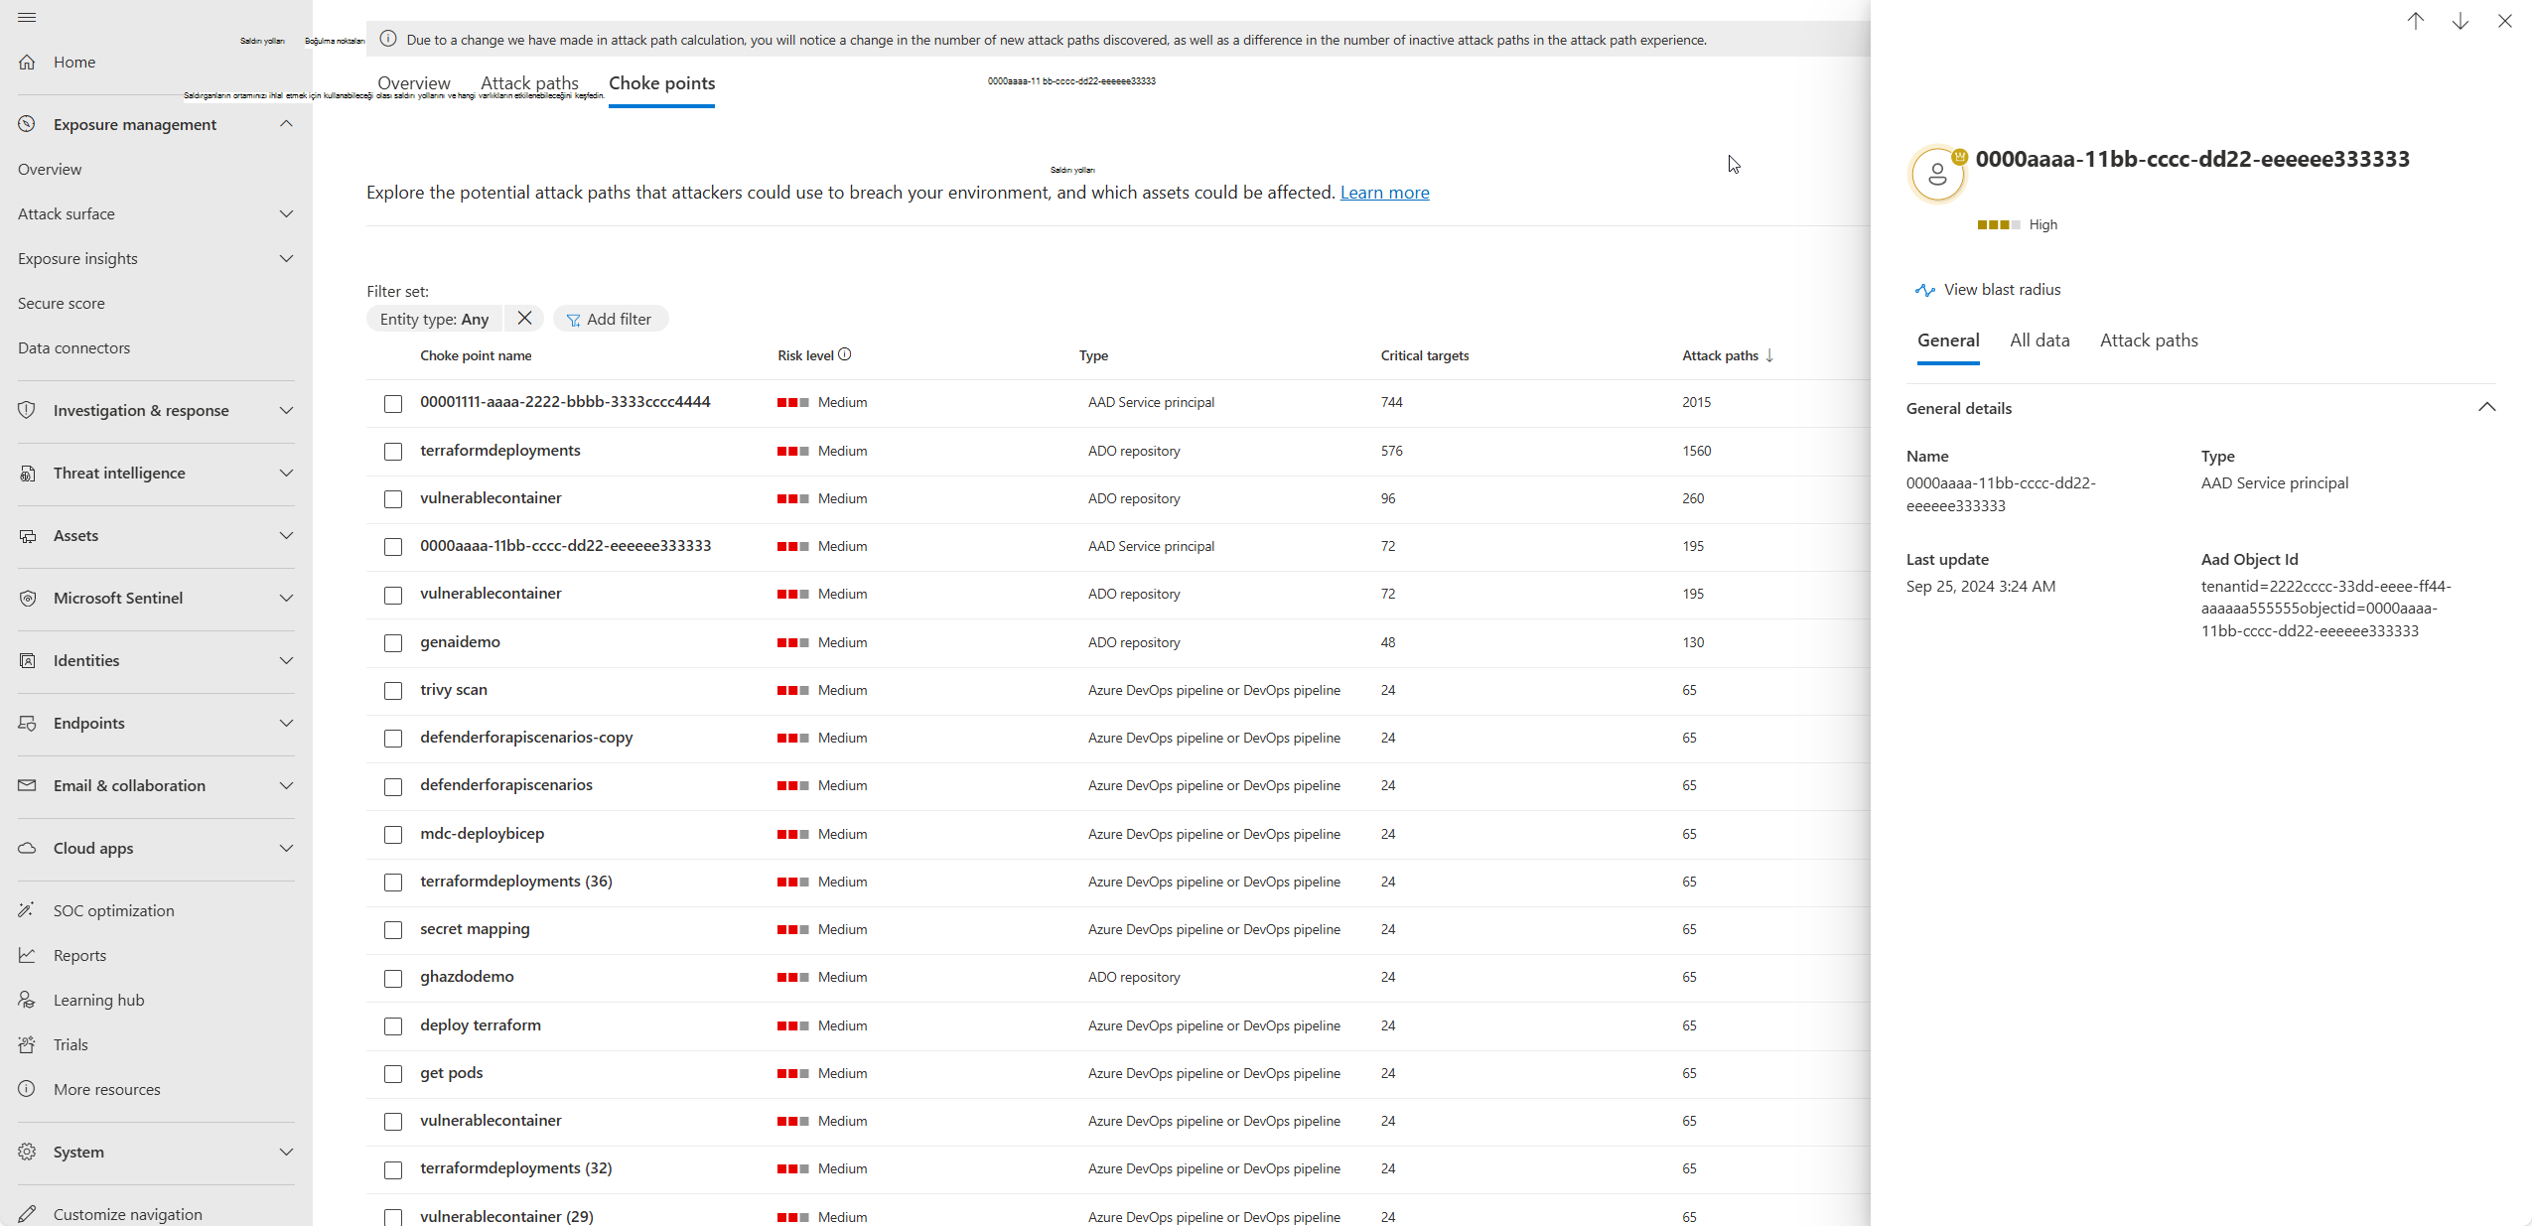Collapse the General details section
This screenshot has height=1226, width=2532.
2486,407
